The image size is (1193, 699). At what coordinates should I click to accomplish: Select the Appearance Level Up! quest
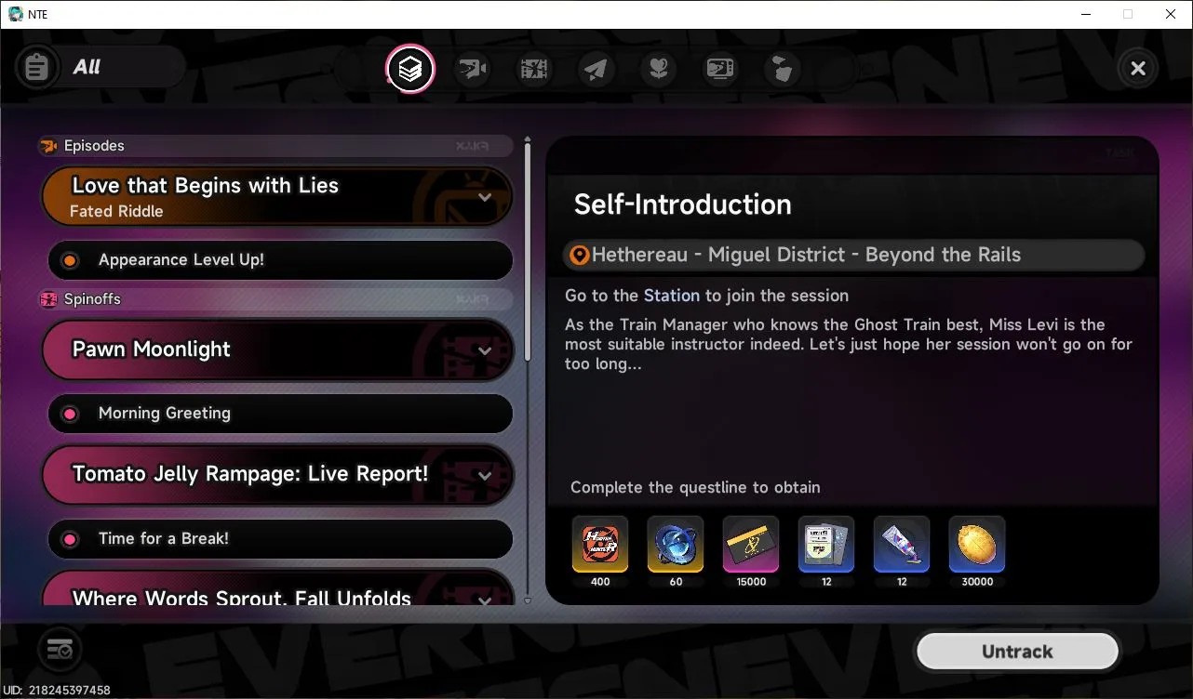click(280, 260)
